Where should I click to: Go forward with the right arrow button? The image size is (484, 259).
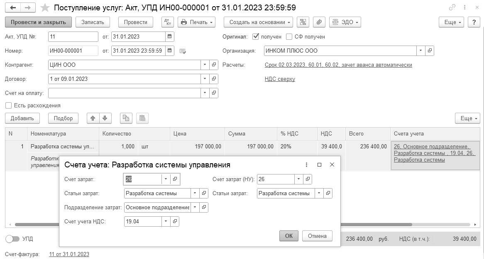28,8
